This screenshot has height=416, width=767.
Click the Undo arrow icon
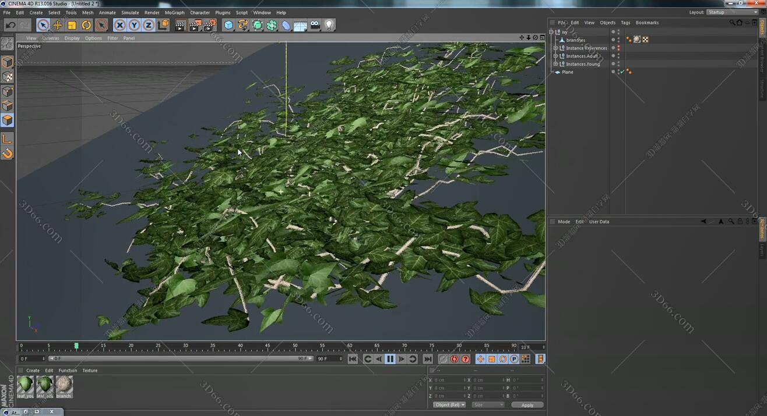coord(10,25)
